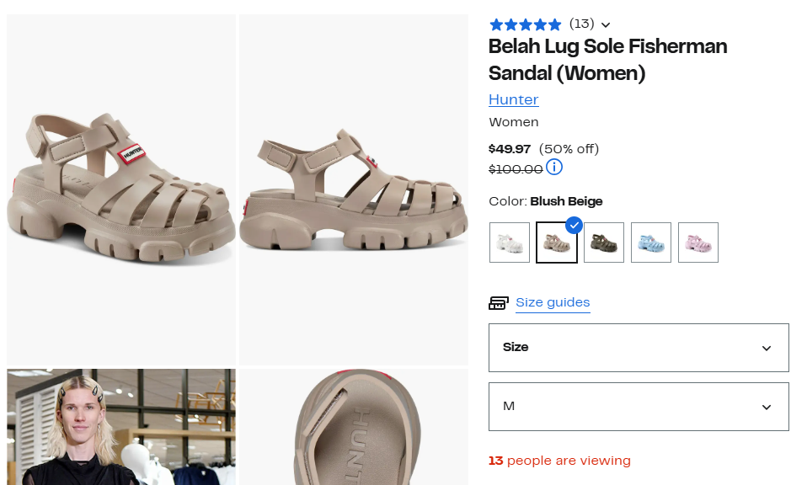Click the blue checkmark on selected color
791x485 pixels.
click(575, 225)
